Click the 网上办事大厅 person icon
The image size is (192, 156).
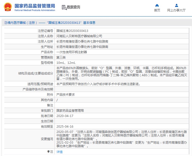[176, 5]
